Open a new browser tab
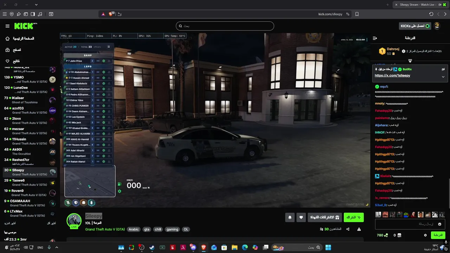The image size is (450, 253). [388, 5]
